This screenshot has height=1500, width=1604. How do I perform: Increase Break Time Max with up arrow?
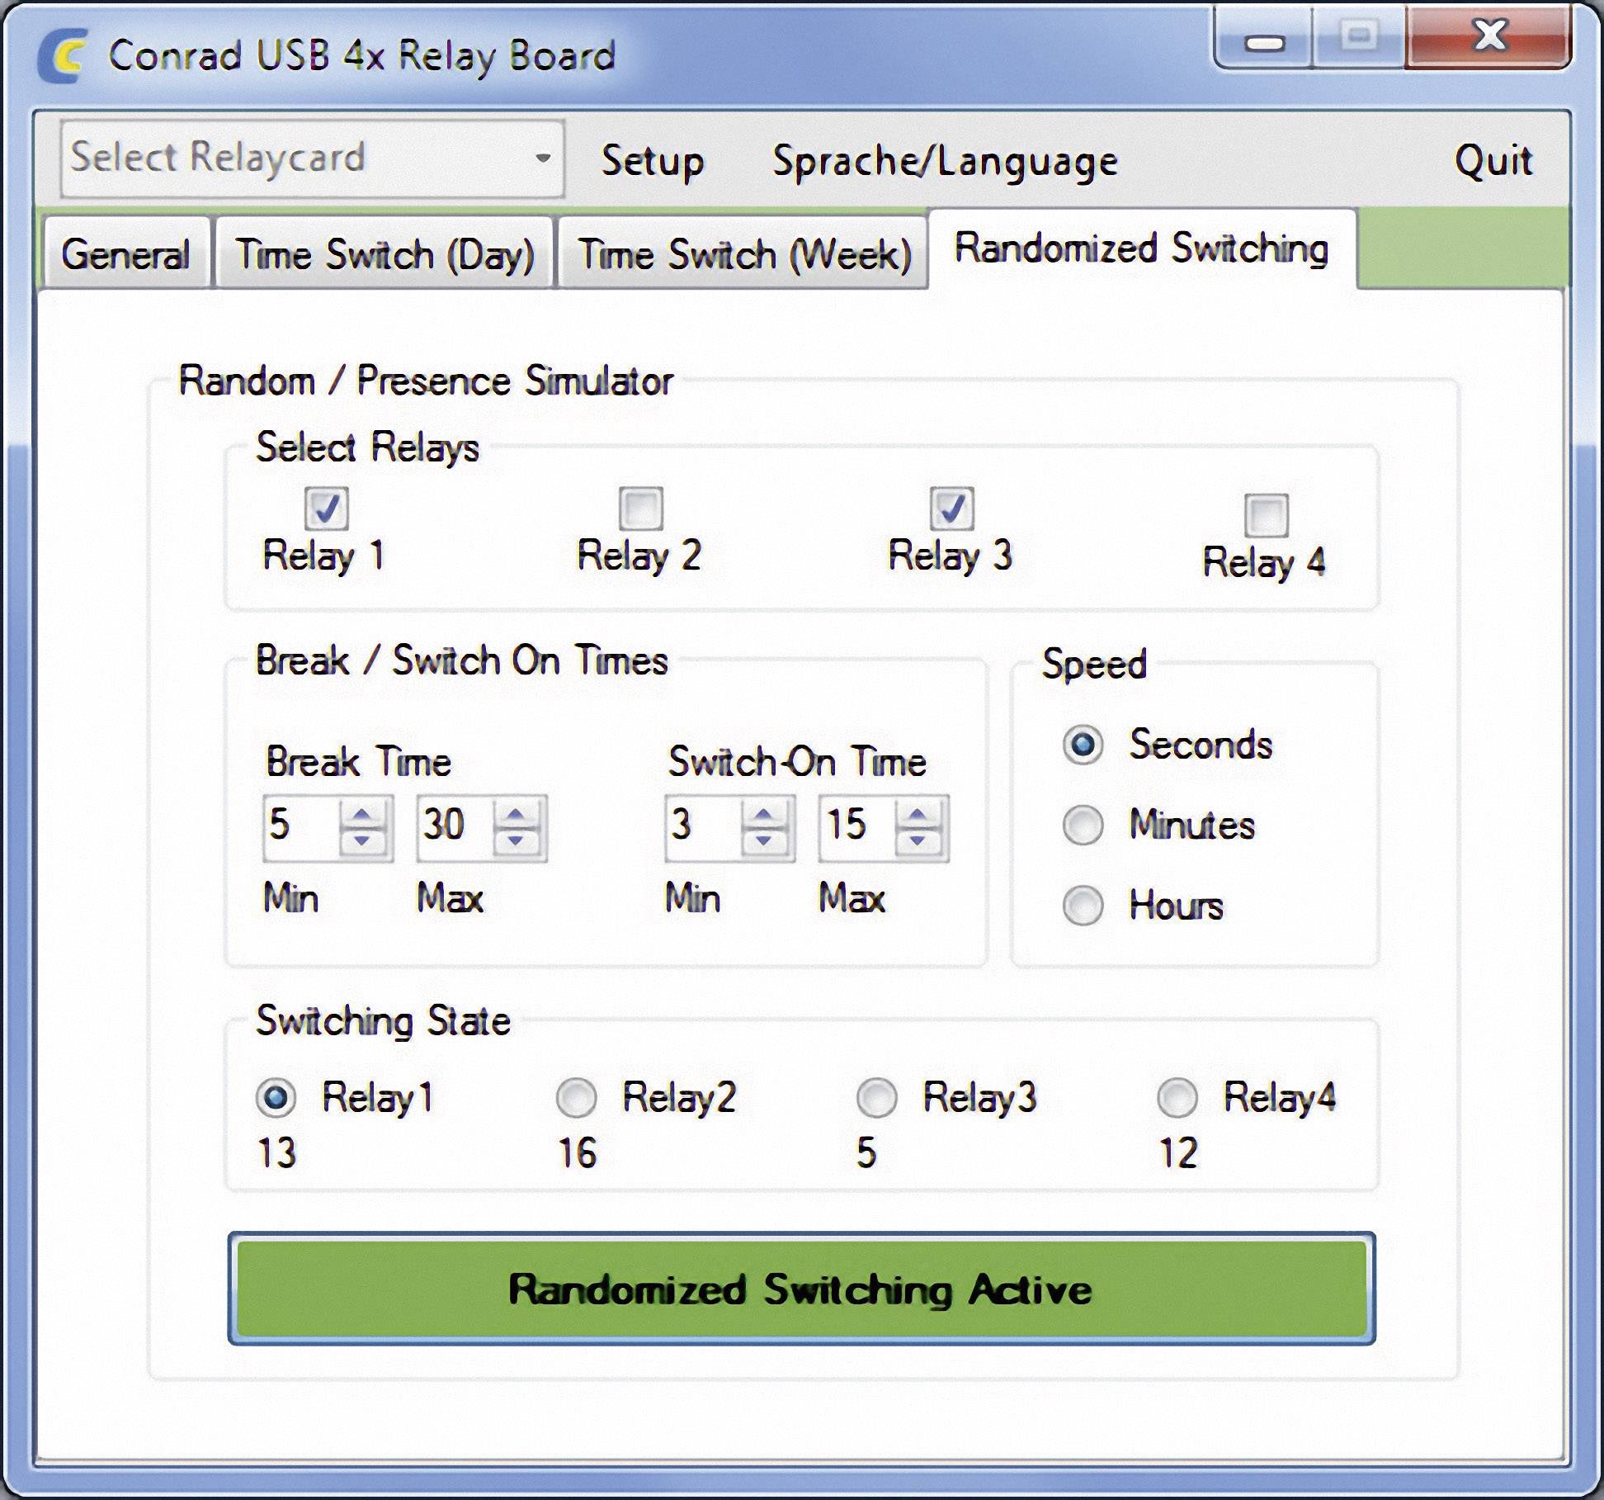click(x=517, y=814)
